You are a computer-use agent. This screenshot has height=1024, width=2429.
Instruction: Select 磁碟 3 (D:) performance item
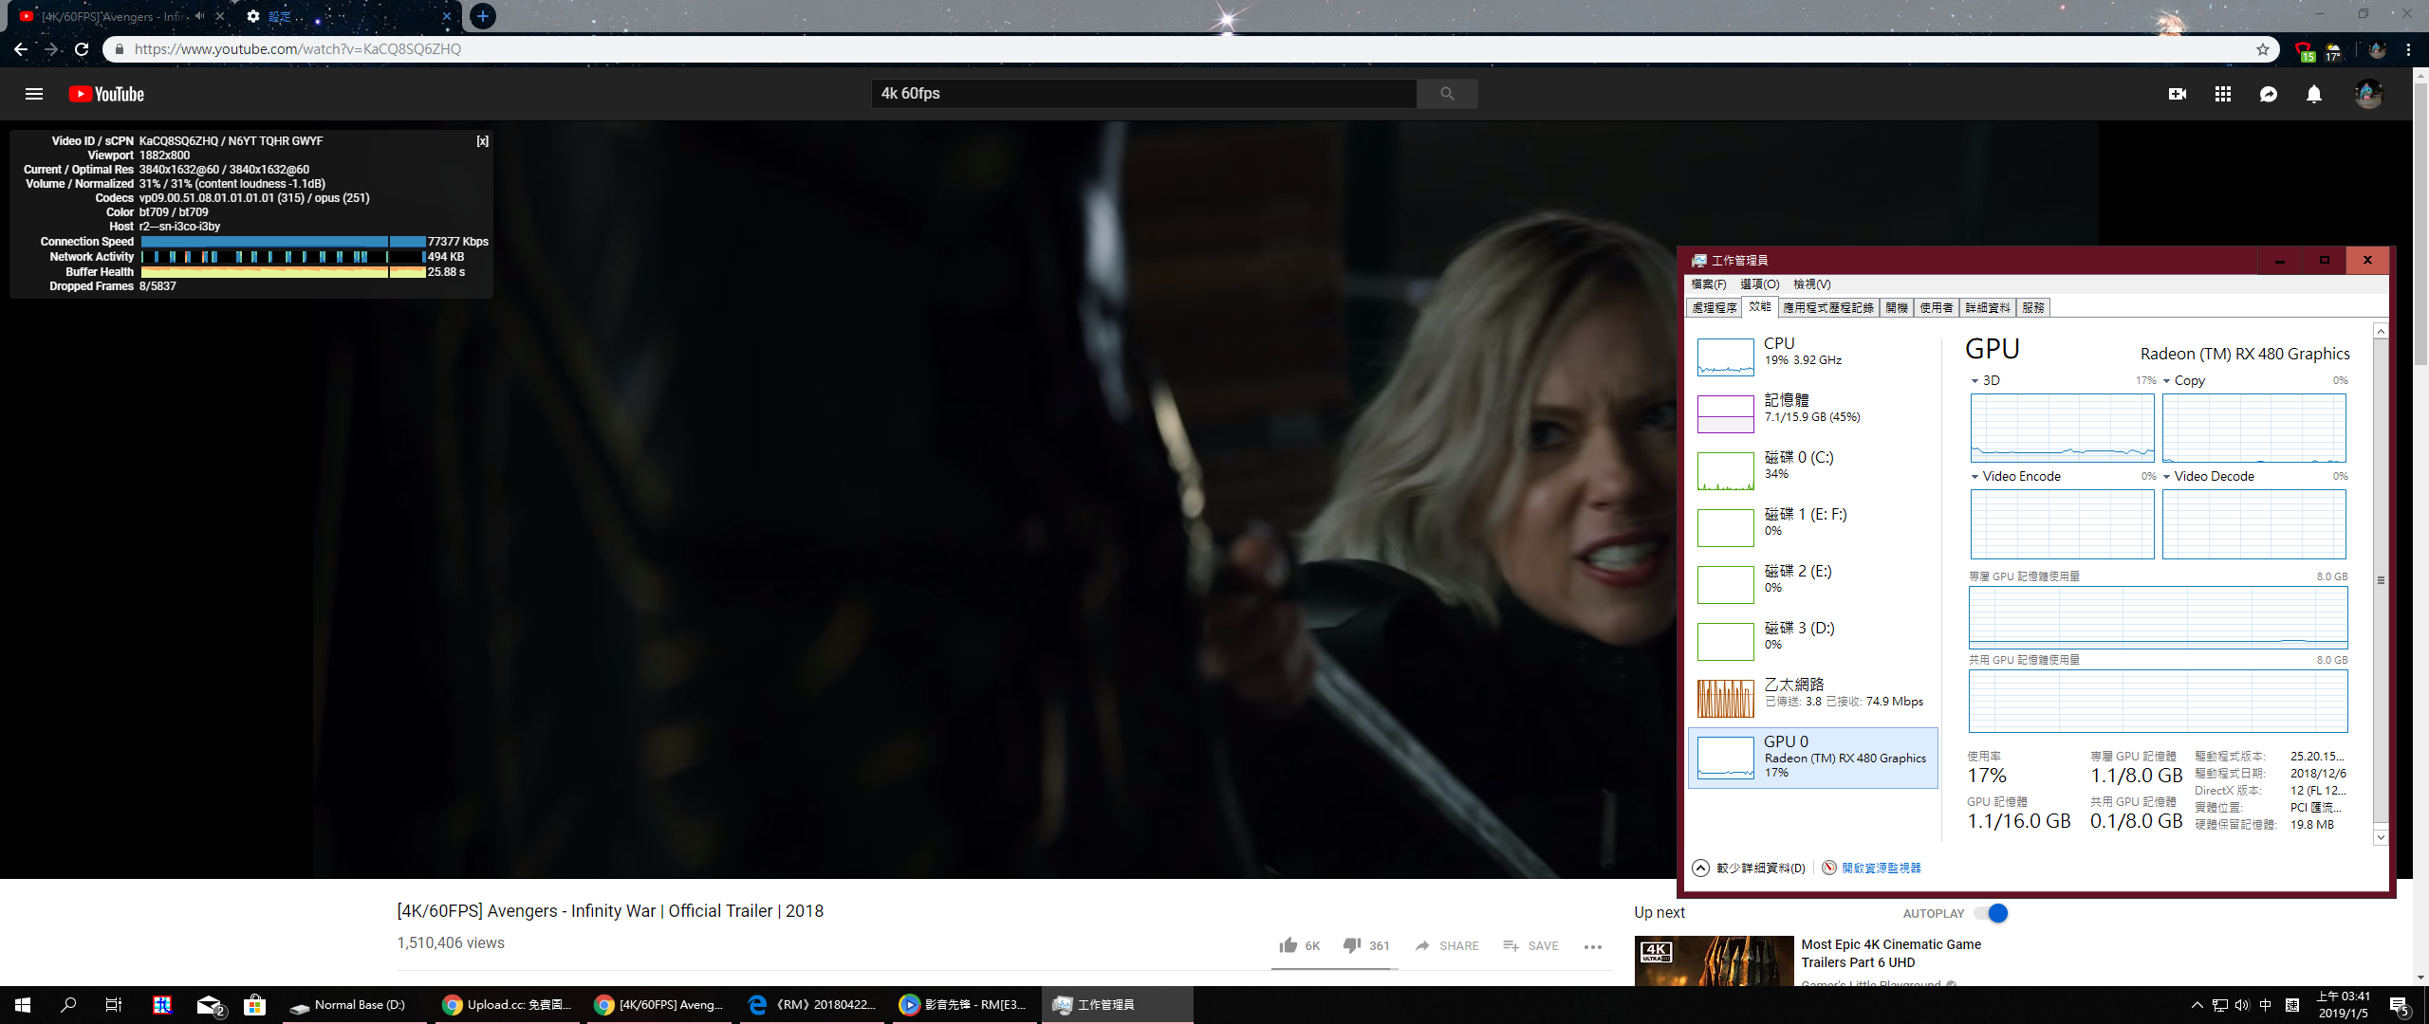[1813, 641]
